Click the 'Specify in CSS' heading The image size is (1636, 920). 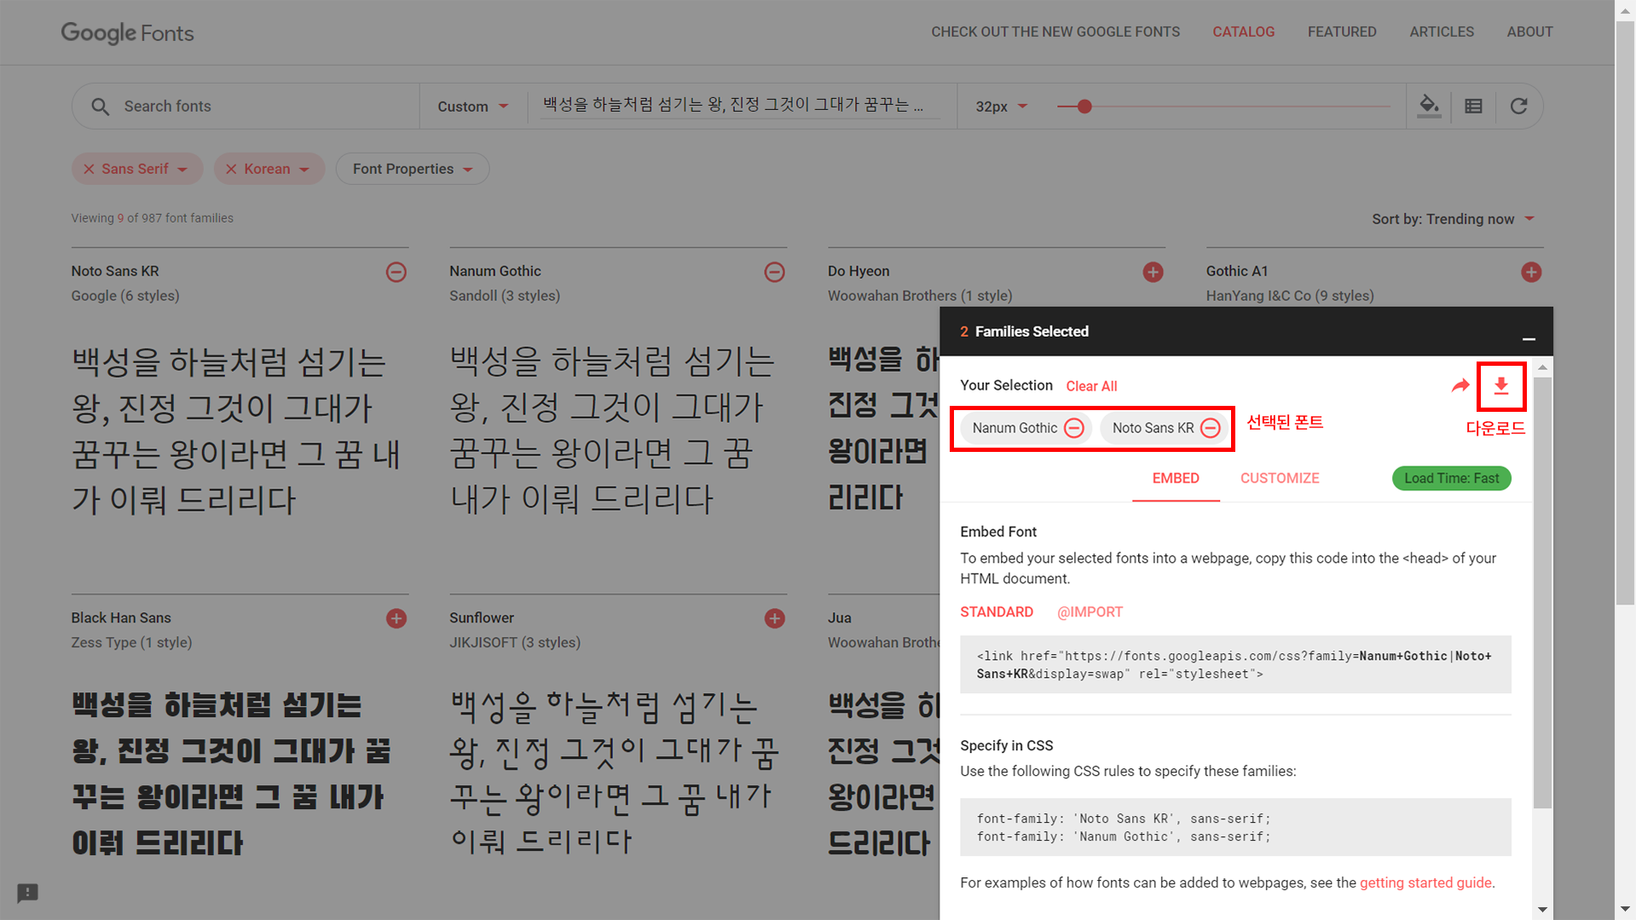(1006, 745)
